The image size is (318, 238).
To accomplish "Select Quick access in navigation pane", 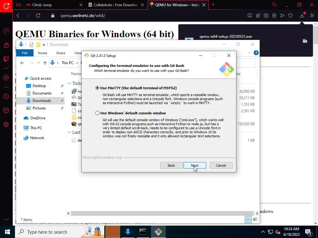I will (x=41, y=78).
